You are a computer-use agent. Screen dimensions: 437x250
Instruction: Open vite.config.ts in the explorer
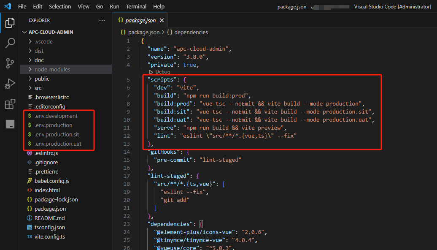[x=50, y=236]
